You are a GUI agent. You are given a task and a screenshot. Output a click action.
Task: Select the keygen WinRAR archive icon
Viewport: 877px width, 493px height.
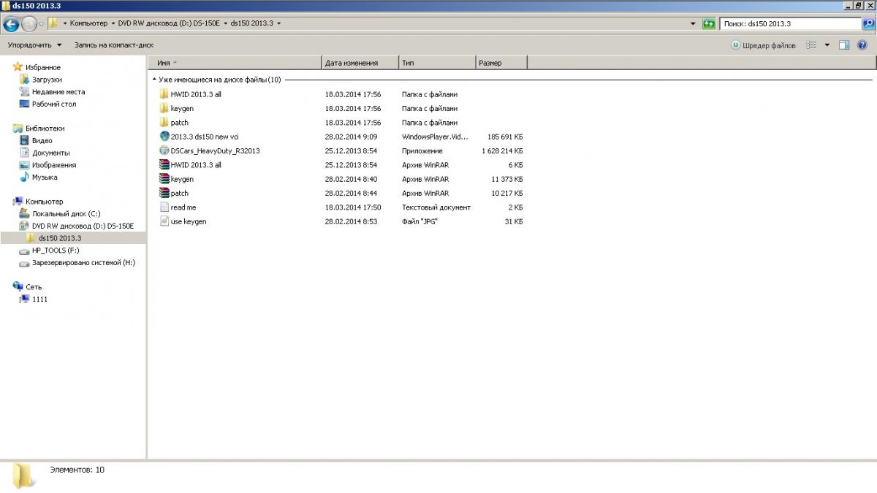click(x=164, y=179)
